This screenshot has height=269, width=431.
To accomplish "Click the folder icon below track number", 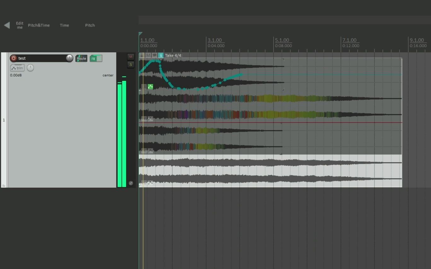I will tap(4, 186).
